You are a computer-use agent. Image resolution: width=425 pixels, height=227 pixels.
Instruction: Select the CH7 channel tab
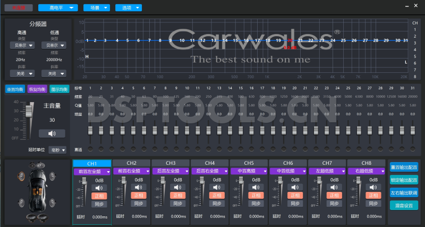pyautogui.click(x=327, y=163)
